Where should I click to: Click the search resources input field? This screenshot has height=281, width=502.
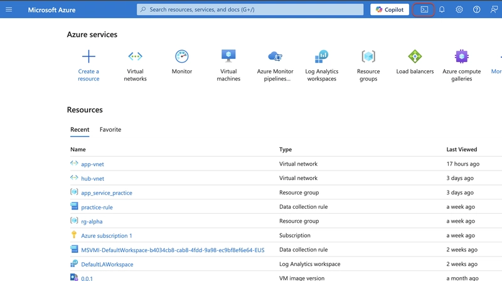click(x=250, y=9)
